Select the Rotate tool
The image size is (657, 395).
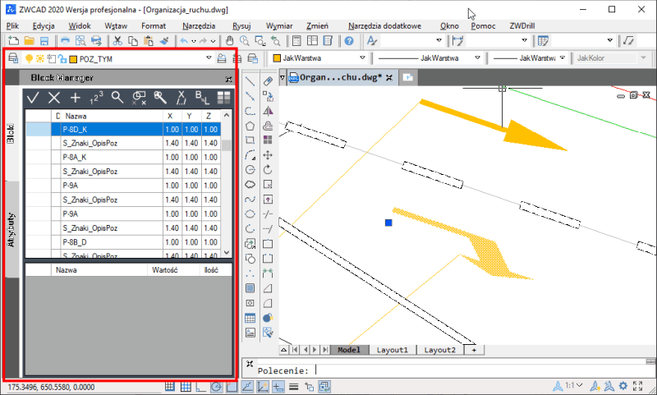coord(268,170)
